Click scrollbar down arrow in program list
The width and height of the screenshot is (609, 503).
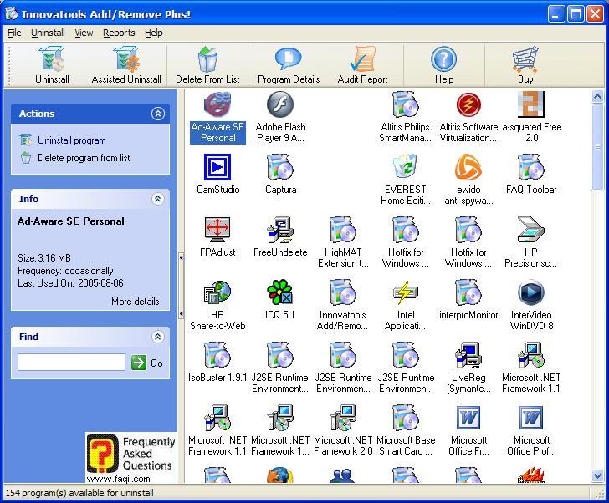597,475
